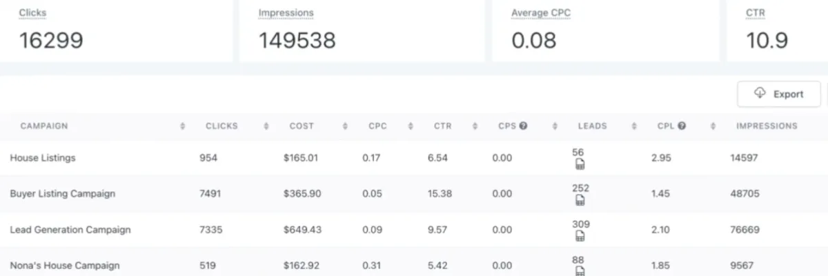The width and height of the screenshot is (828, 276).
Task: Open Nona's House Campaign entry
Action: point(65,266)
